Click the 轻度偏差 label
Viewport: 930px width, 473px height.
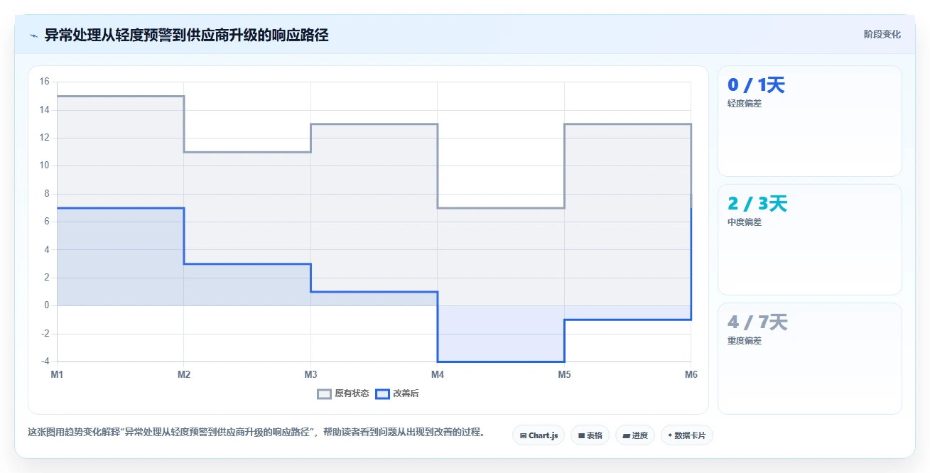[745, 104]
